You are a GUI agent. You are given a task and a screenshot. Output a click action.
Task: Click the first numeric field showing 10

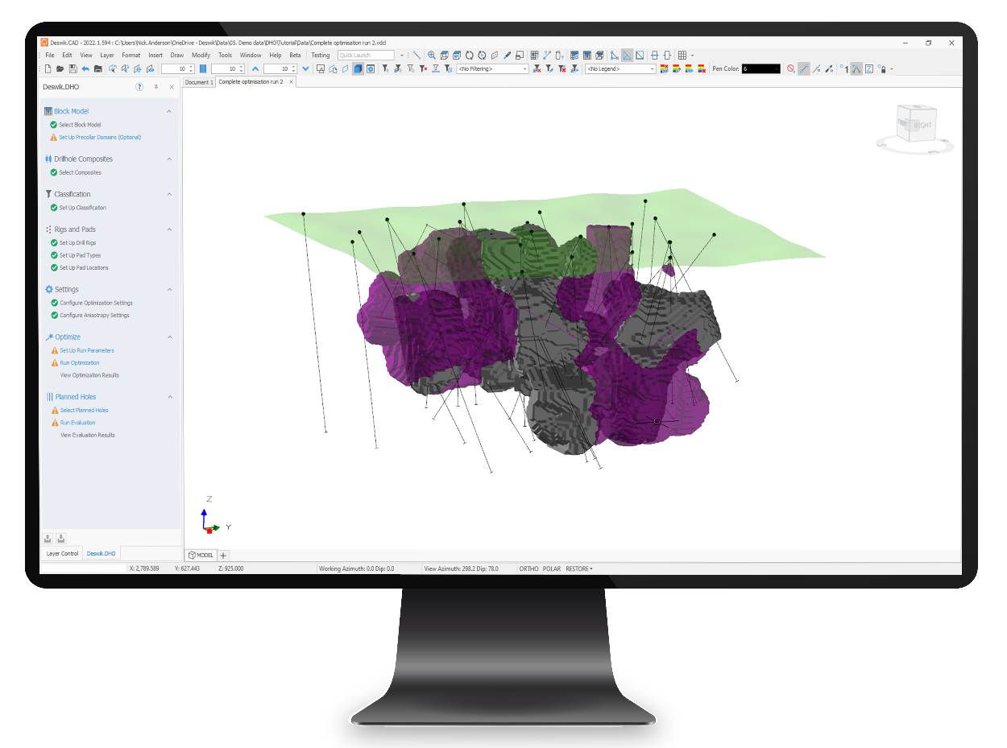(x=177, y=69)
